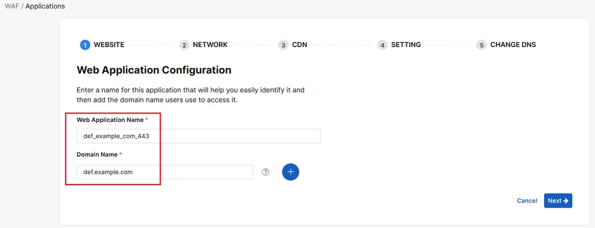Click the Web Application Configuration heading

coord(154,70)
